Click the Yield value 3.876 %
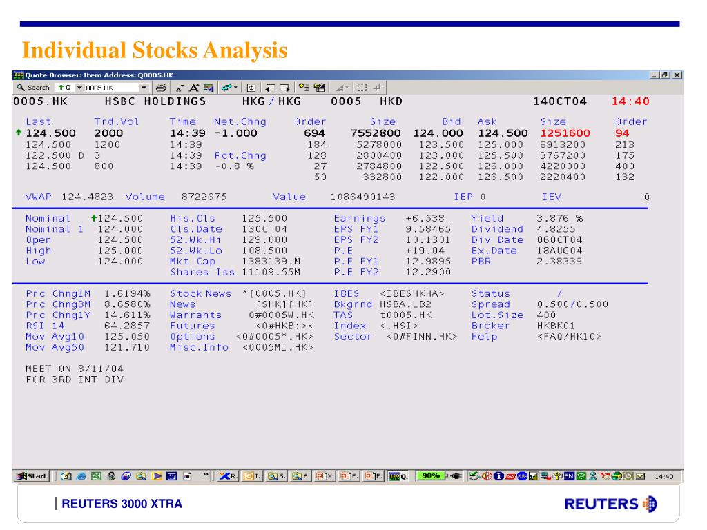The width and height of the screenshot is (707, 530). point(559,219)
